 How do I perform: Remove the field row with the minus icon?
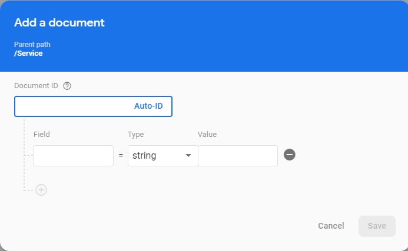coord(289,155)
